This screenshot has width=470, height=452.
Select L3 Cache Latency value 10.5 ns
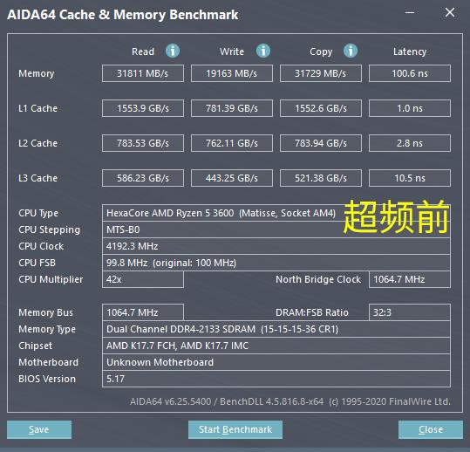(410, 178)
